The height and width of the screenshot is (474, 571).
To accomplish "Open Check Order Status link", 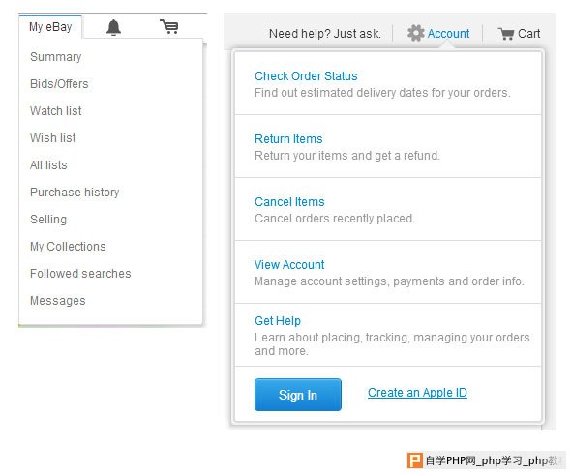I will pos(306,76).
